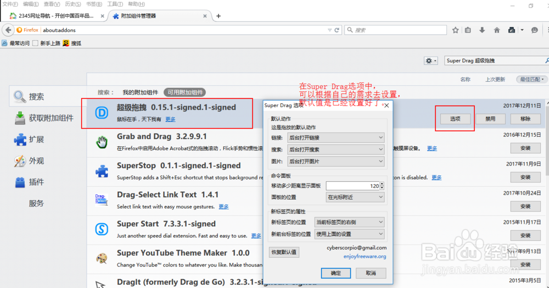Sort results by 最佳匹配
549x288 pixels.
tap(531, 80)
